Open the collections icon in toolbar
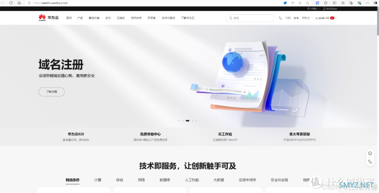Image resolution: width=379 pixels, height=193 pixels. (x=351, y=3)
